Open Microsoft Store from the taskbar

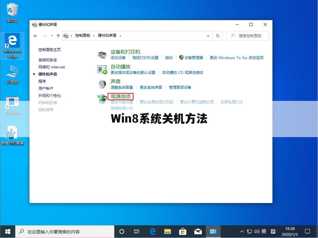(x=183, y=231)
